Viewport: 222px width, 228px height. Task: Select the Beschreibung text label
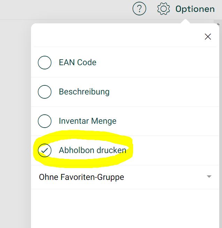click(84, 92)
